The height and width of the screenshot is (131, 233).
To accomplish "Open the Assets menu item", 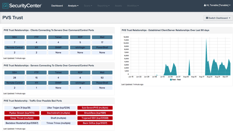I will 118,6.
